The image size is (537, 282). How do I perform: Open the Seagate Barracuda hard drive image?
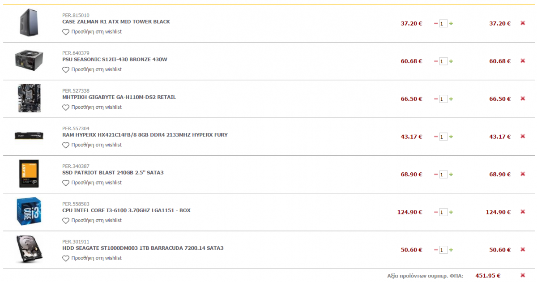(x=29, y=249)
